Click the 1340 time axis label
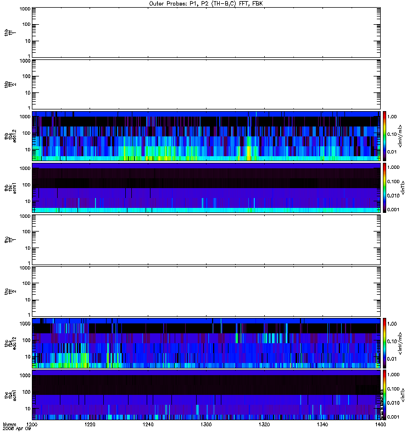Image resolution: width=412 pixels, height=440 pixels. [x=322, y=424]
